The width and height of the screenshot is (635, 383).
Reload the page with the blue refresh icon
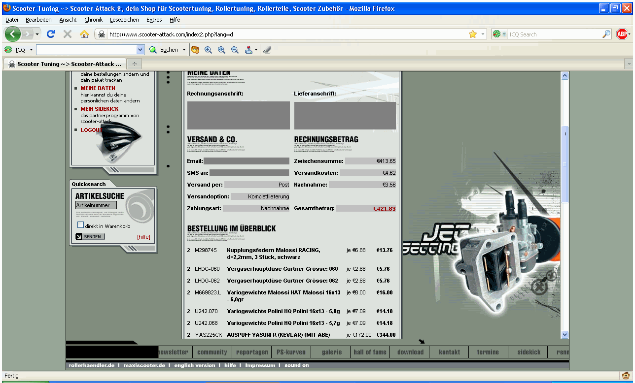coord(50,34)
